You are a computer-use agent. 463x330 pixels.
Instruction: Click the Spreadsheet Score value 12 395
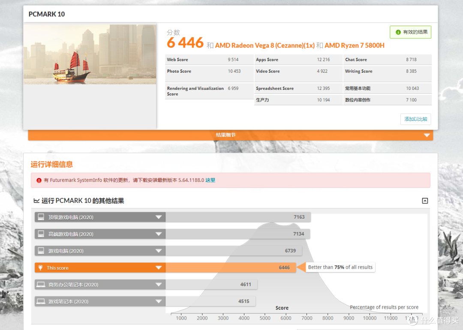click(x=323, y=88)
